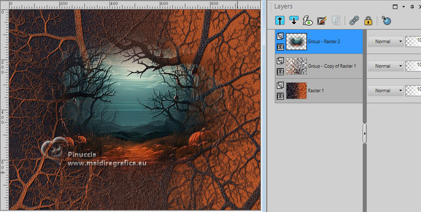Viewport: 421px width, 212px height.
Task: Open blend mode dropdown for Group - Copy of Raster 1
Action: [x=385, y=66]
